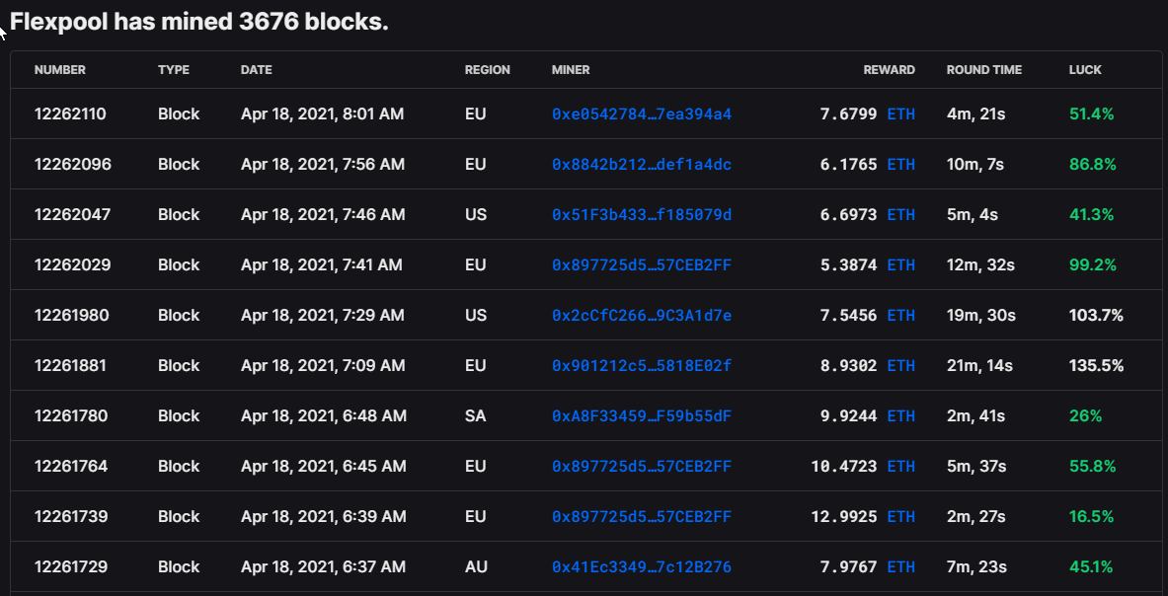Click the reward value 12.9925
Image resolution: width=1168 pixels, height=596 pixels.
(844, 516)
